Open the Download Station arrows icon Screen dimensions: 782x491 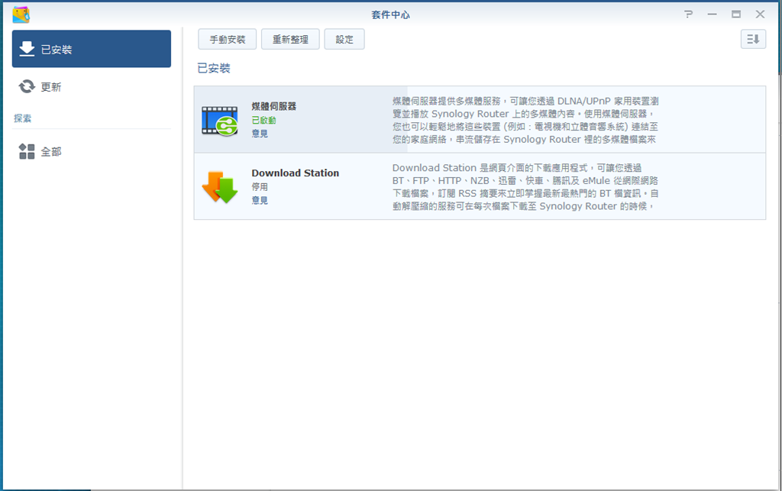pyautogui.click(x=220, y=187)
